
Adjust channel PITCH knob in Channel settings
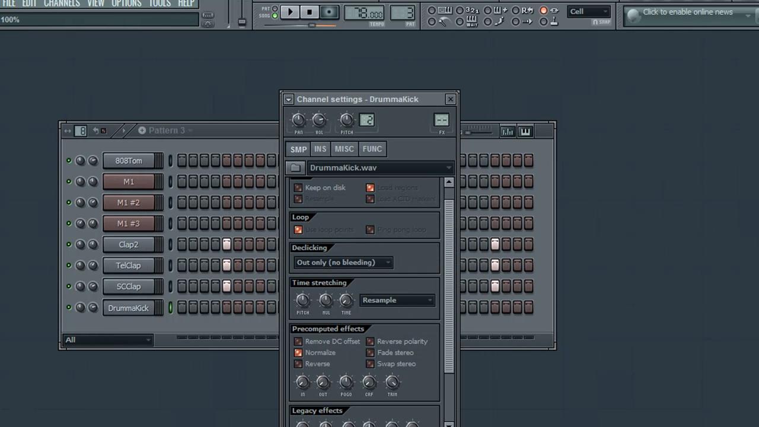(347, 120)
